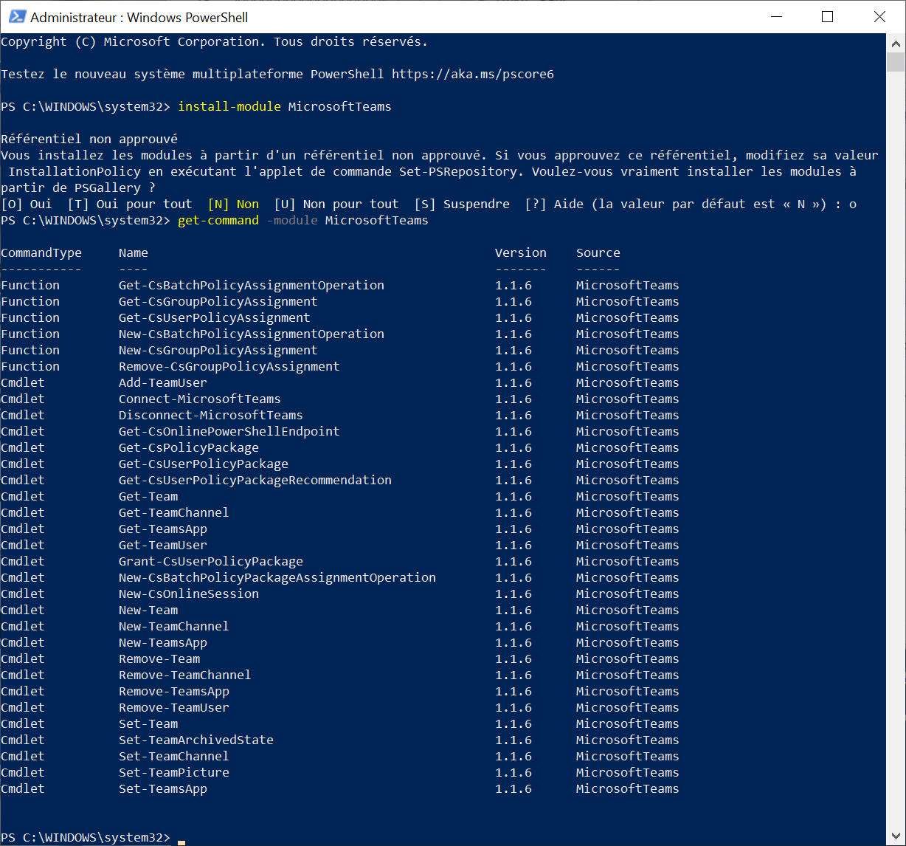Click Disconnect-MicrosoftTeams cmdlet name

coord(211,415)
